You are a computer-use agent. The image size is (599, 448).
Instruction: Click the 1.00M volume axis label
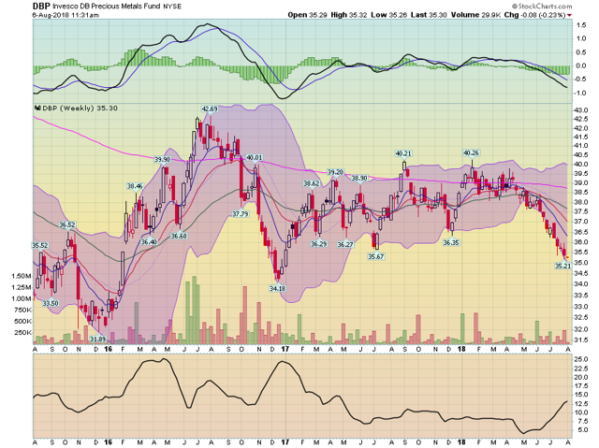click(x=22, y=298)
